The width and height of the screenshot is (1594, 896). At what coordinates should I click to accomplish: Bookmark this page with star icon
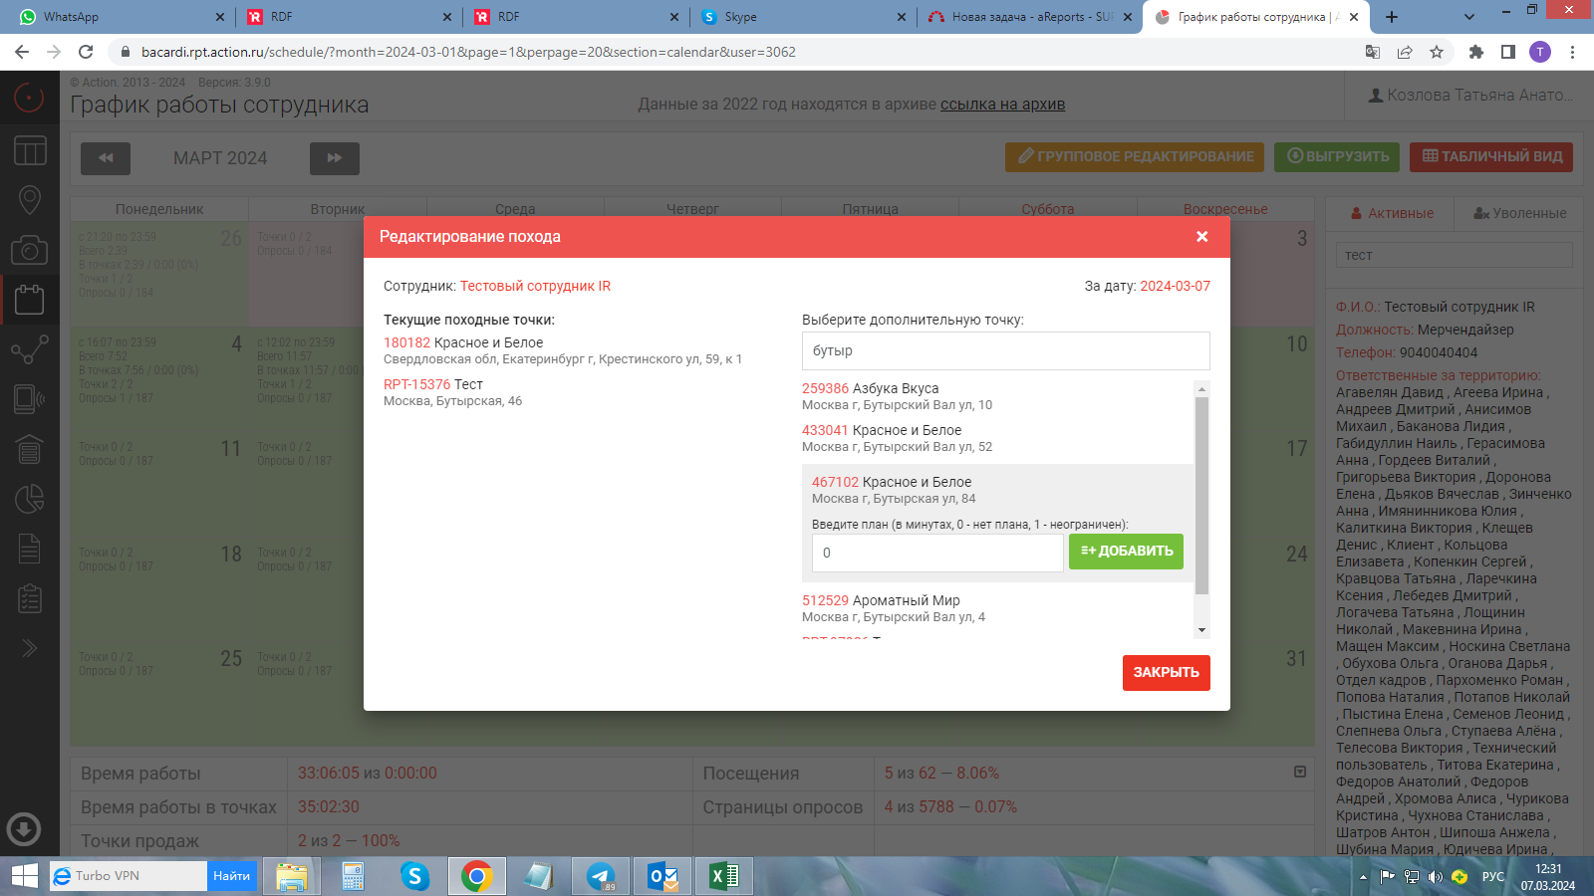pos(1437,52)
